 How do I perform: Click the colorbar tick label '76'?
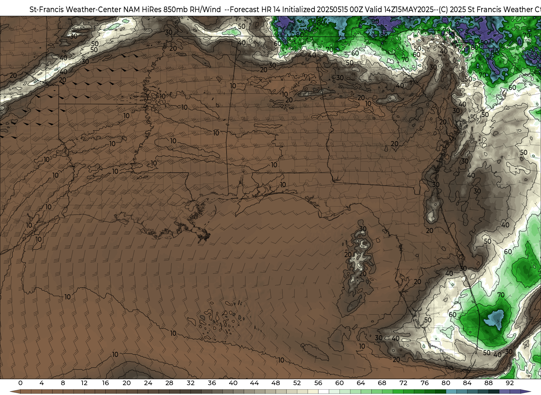[x=425, y=383]
